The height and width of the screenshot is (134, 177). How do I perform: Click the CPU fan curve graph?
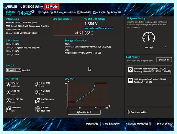click(x=88, y=95)
